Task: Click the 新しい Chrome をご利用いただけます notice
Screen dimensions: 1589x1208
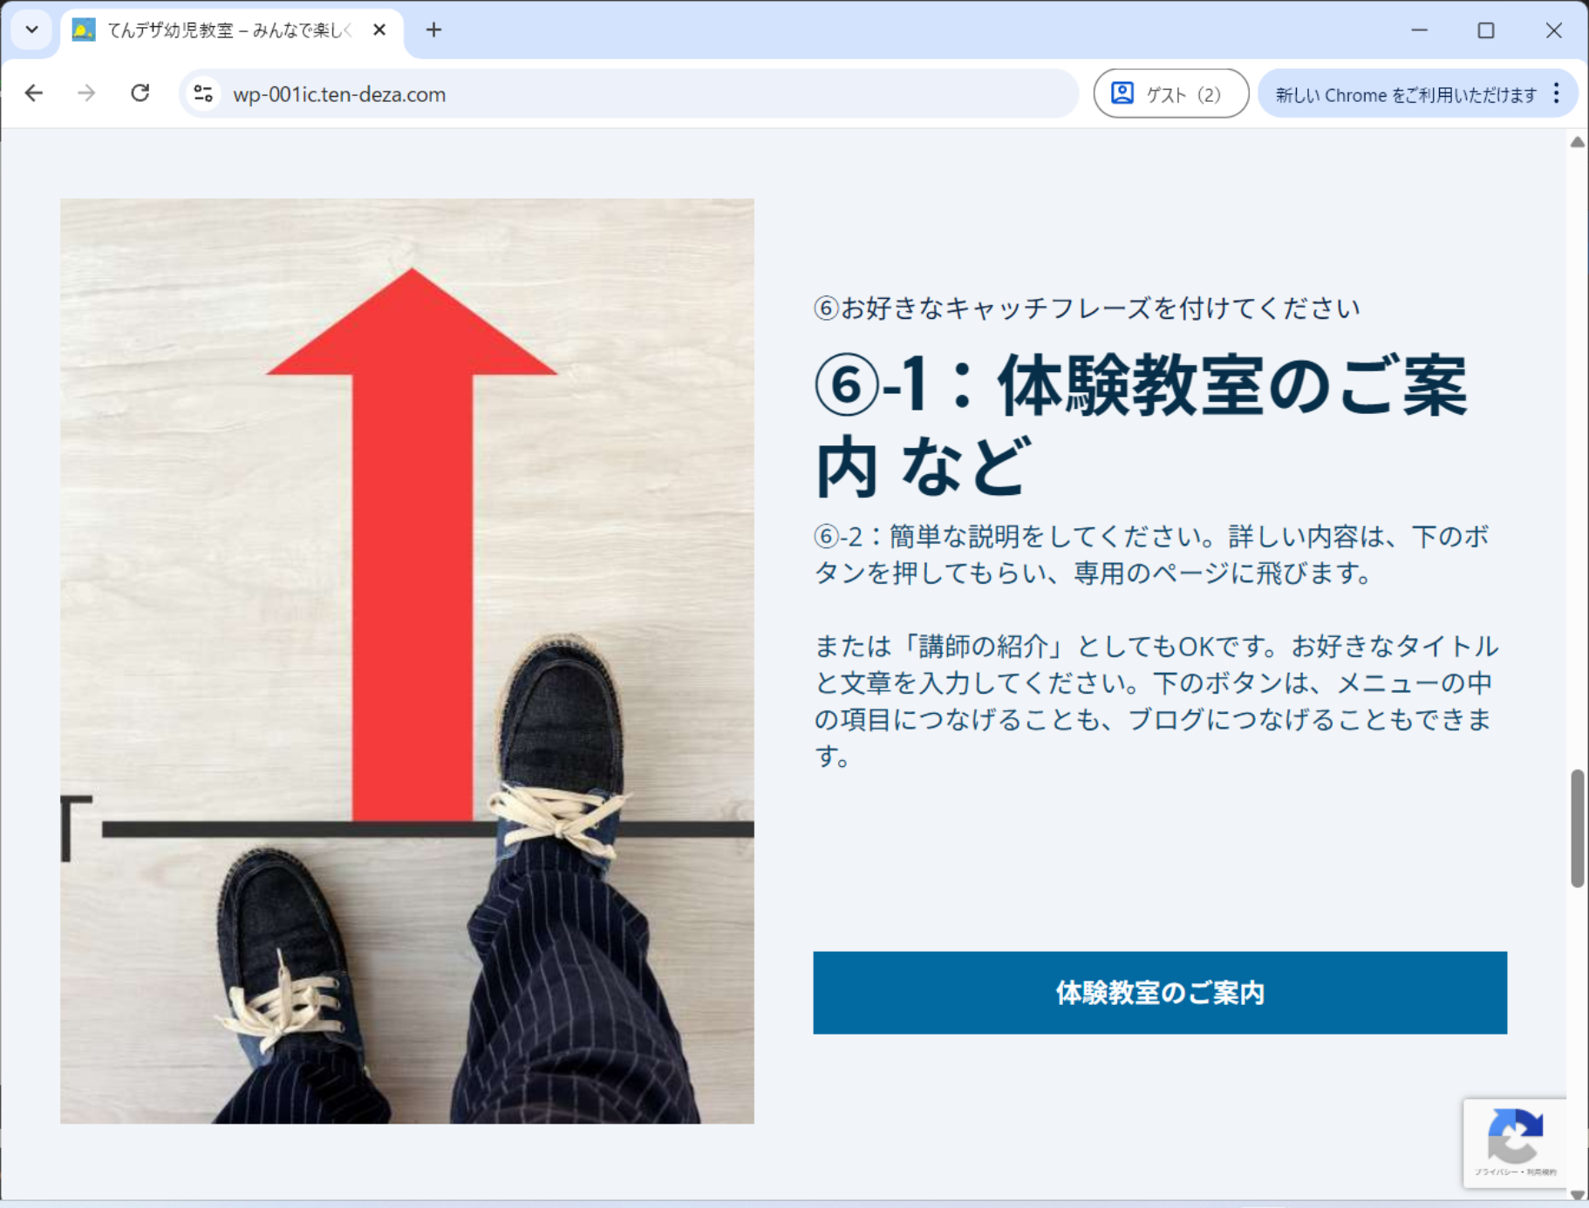Action: [x=1405, y=94]
